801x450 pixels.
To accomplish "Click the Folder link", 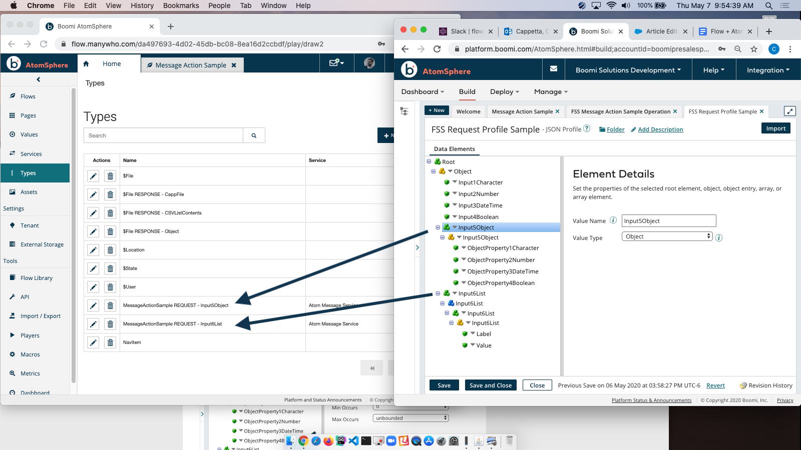I will pos(615,129).
